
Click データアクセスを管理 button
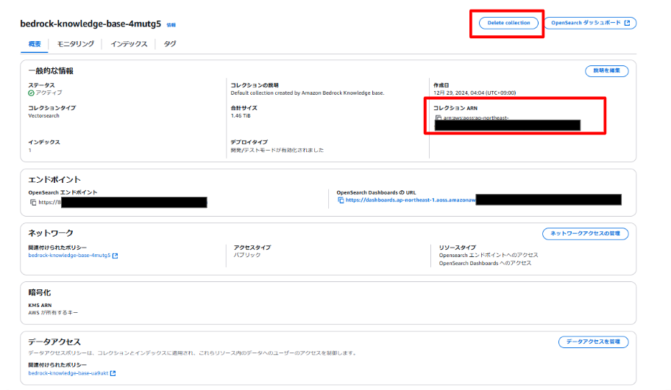click(x=593, y=342)
